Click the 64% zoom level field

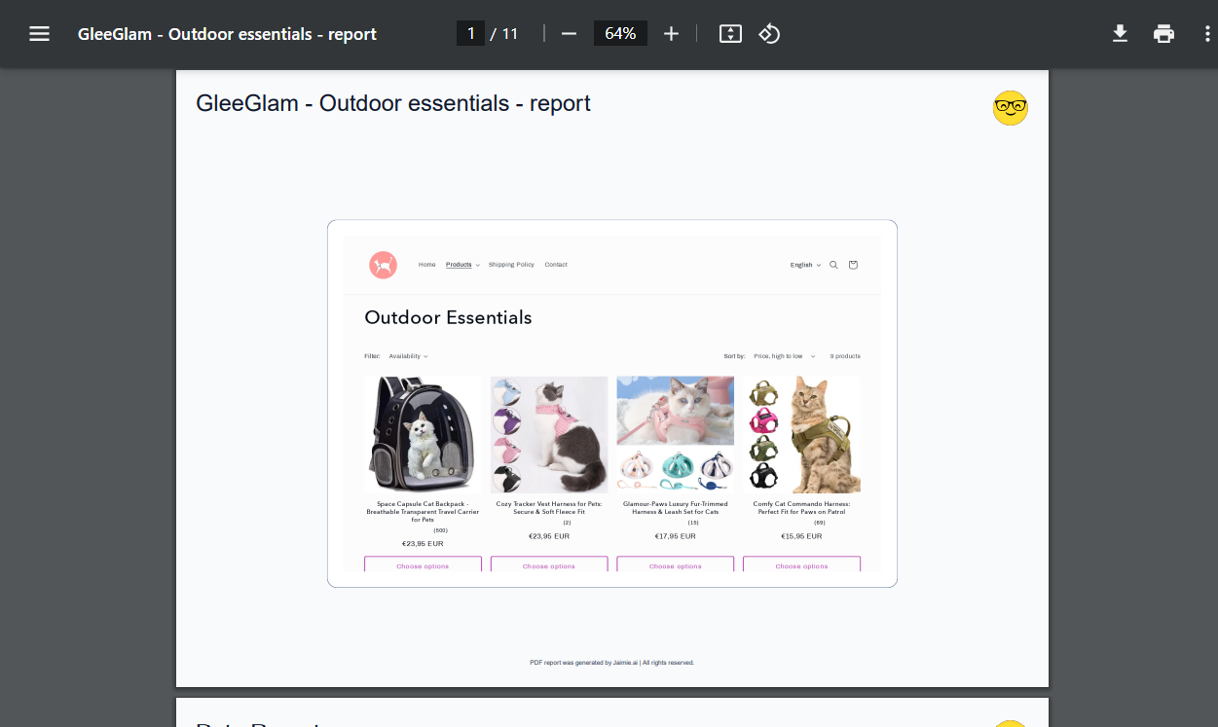(620, 34)
